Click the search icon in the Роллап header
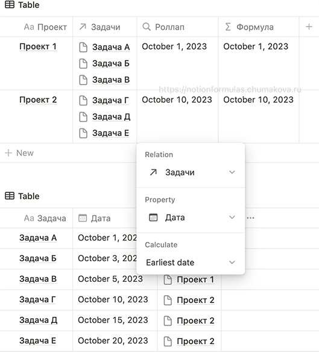Image resolution: width=319 pixels, height=352 pixels. click(147, 27)
